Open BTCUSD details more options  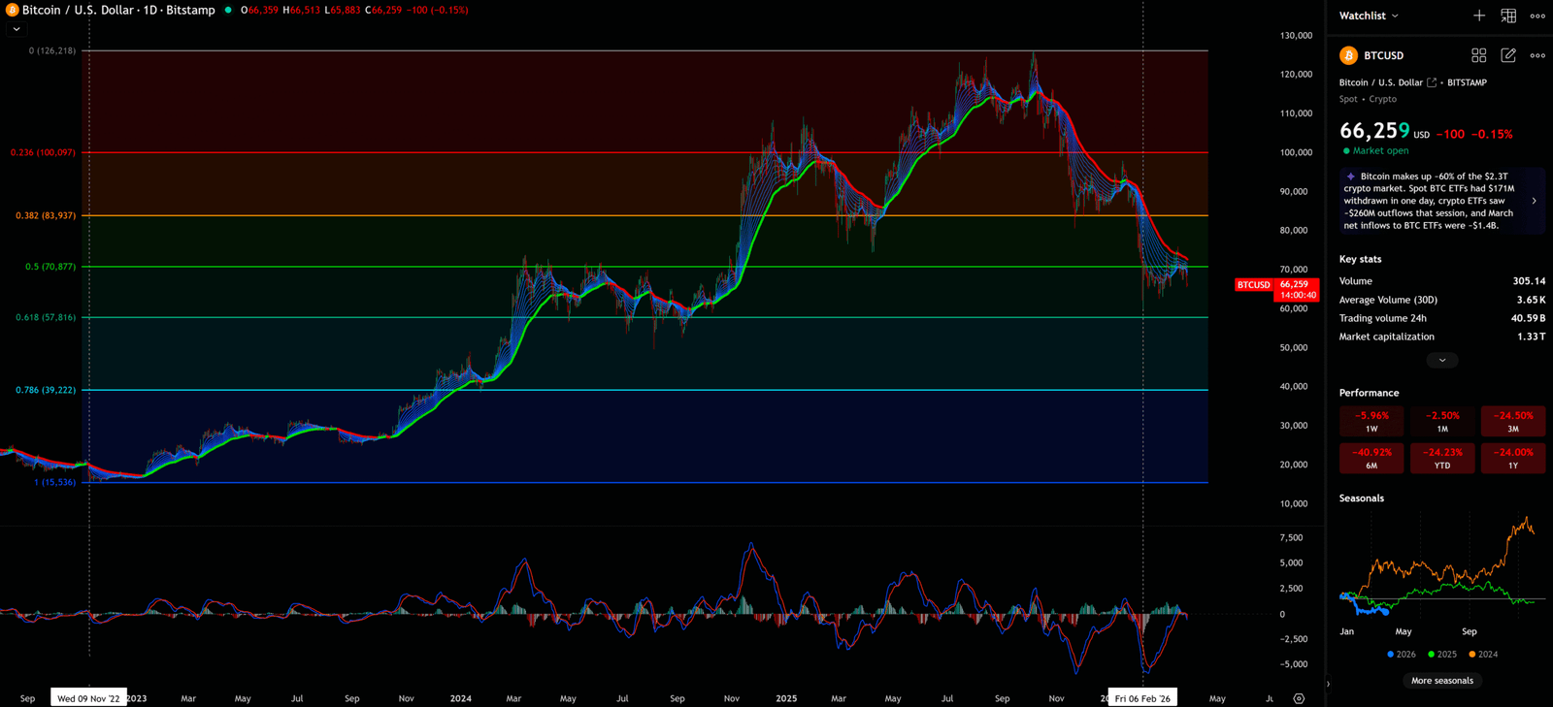point(1537,55)
